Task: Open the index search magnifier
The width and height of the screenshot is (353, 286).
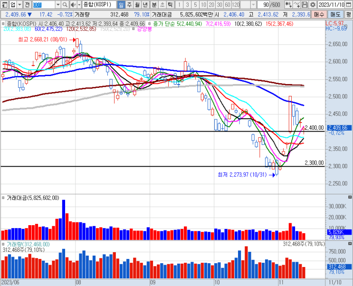Action: pyautogui.click(x=65, y=4)
